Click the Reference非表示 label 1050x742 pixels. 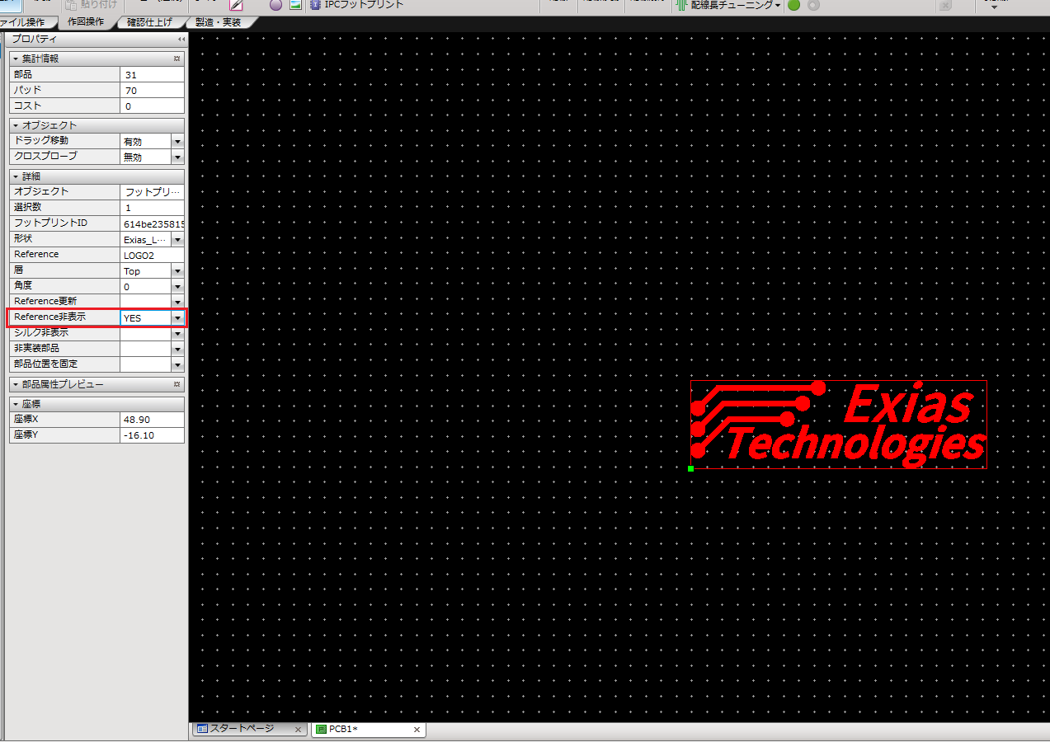(49, 317)
